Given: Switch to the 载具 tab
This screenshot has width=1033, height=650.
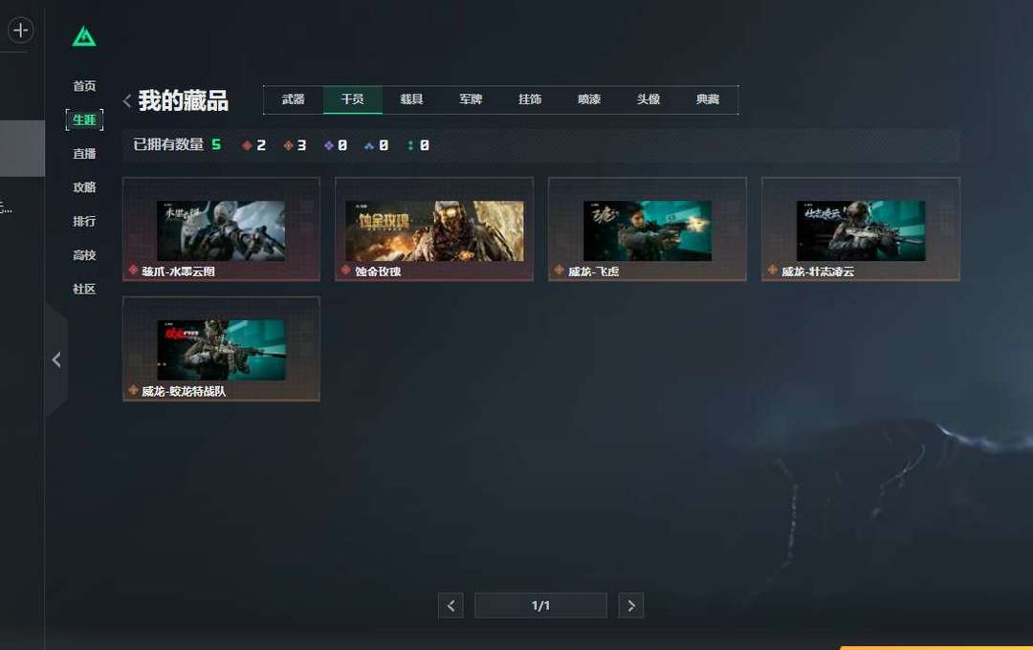Looking at the screenshot, I should point(411,99).
